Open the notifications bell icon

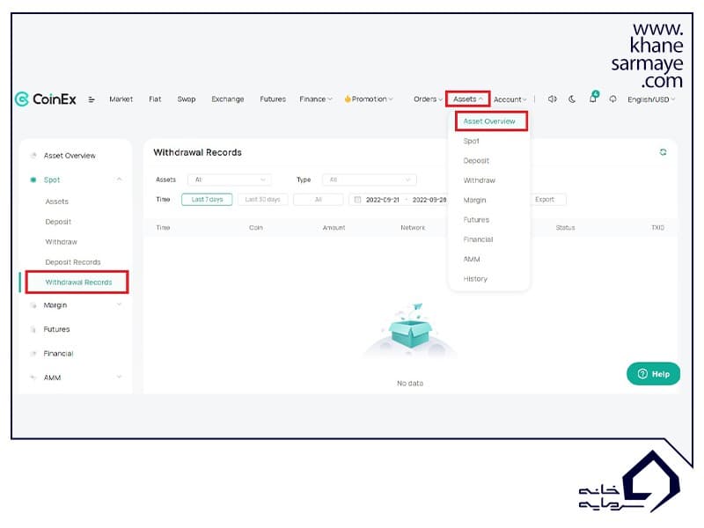pos(593,98)
